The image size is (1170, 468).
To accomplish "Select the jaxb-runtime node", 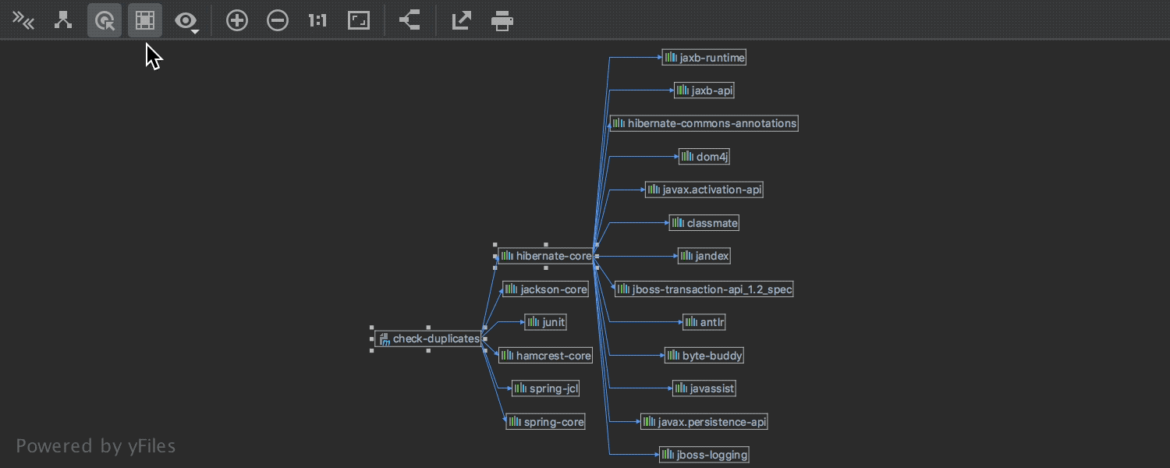I will click(704, 58).
